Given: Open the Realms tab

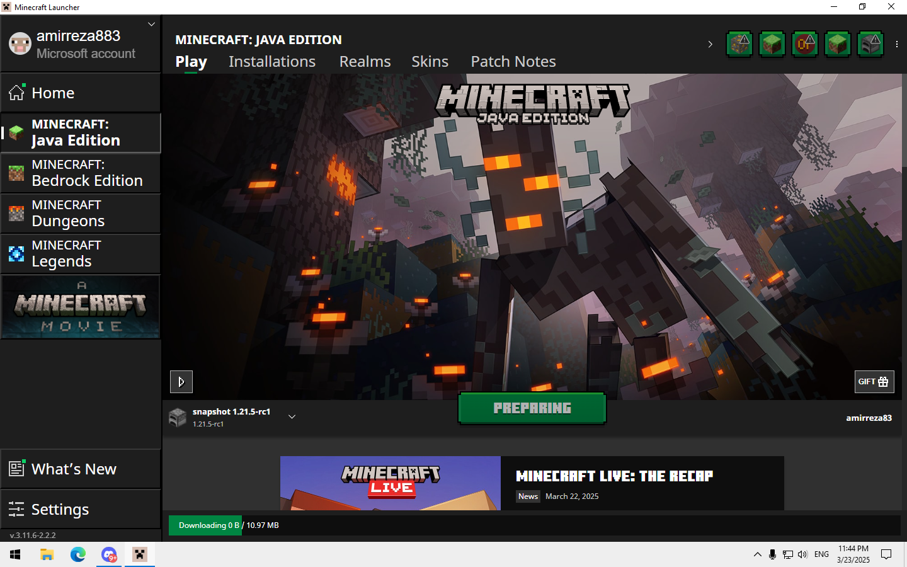Looking at the screenshot, I should (365, 62).
